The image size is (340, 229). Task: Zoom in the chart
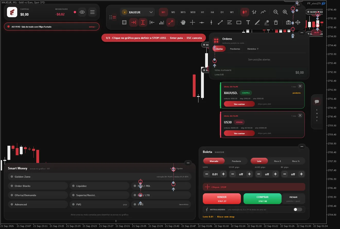pyautogui.click(x=285, y=12)
